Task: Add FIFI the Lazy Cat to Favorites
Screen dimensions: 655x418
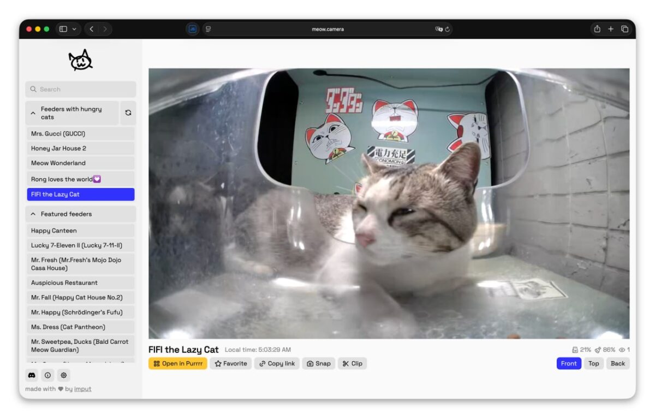Action: point(230,363)
